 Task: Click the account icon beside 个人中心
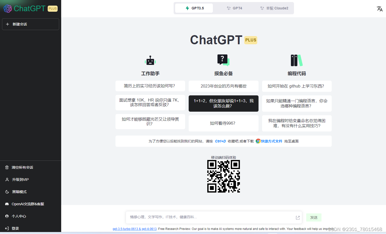click(7, 216)
